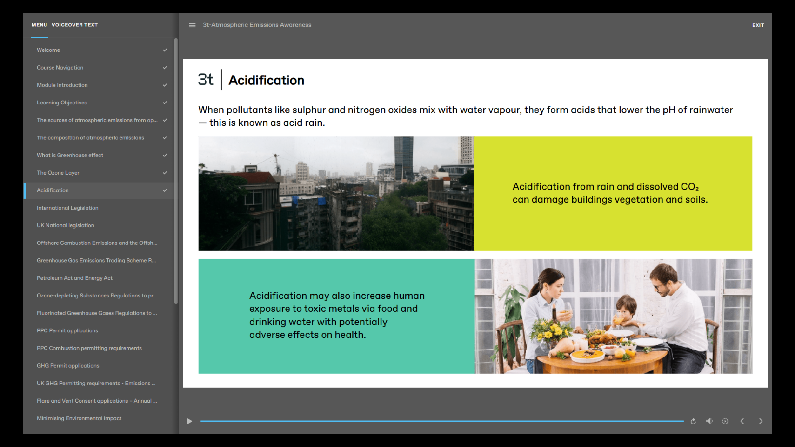Click the teal toxic metals text panel

click(x=337, y=316)
